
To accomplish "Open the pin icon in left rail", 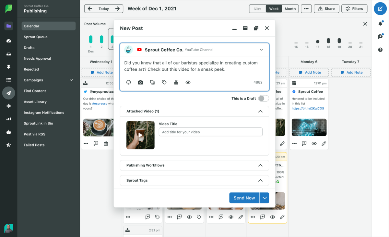I will click(9, 67).
